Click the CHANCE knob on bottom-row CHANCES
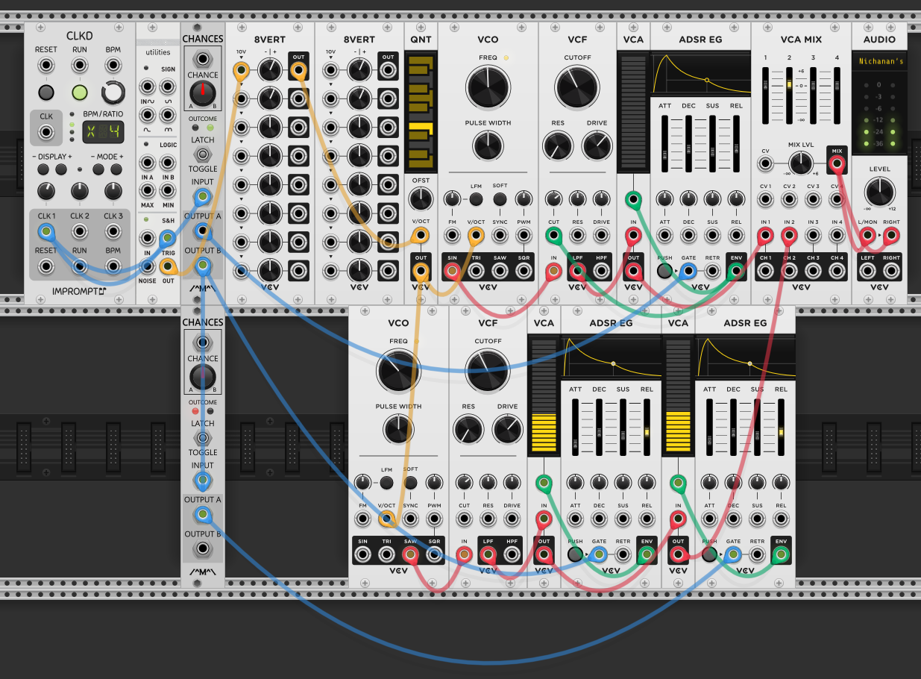 pyautogui.click(x=202, y=376)
